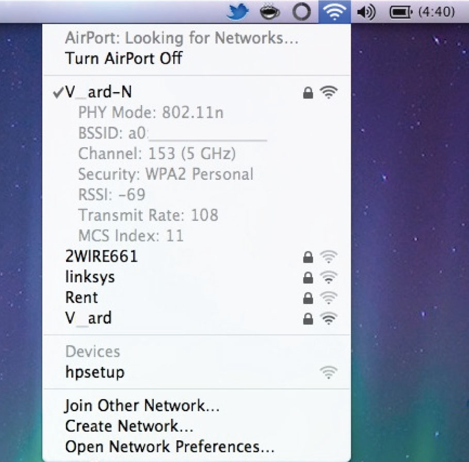Click the BSSID: a0 line
The height and width of the screenshot is (462, 469).
[x=172, y=133]
